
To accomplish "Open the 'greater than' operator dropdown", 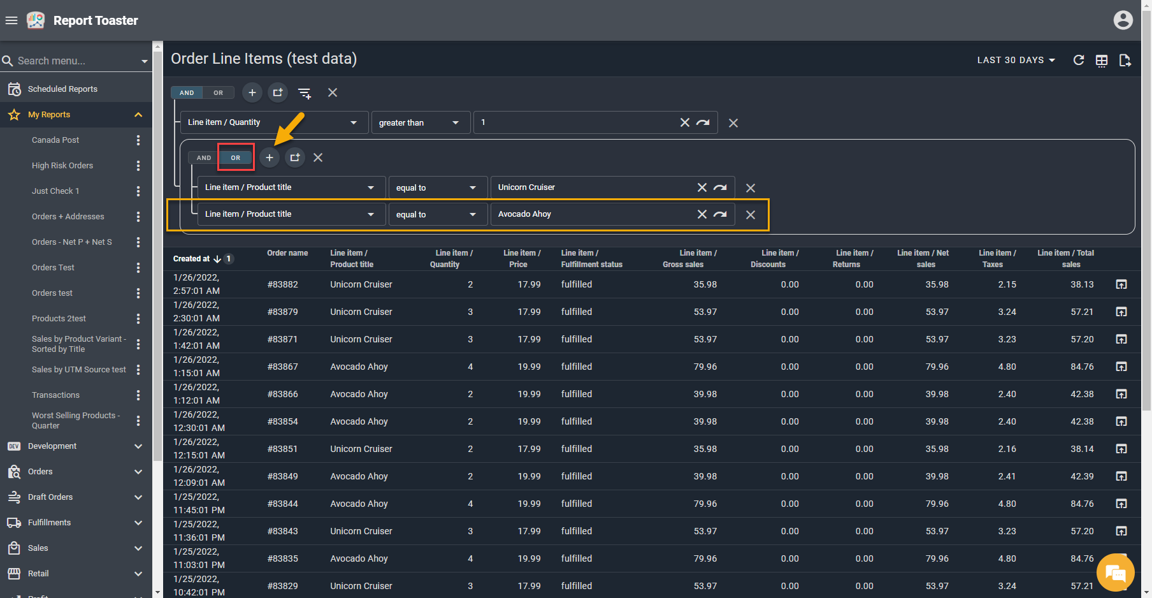I will pyautogui.click(x=419, y=122).
